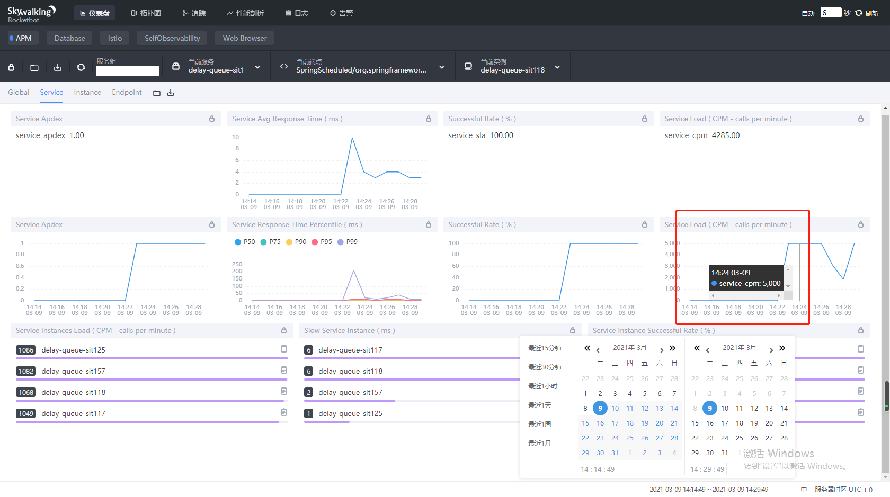
Task: Open the 日志 log page
Action: pos(297,13)
